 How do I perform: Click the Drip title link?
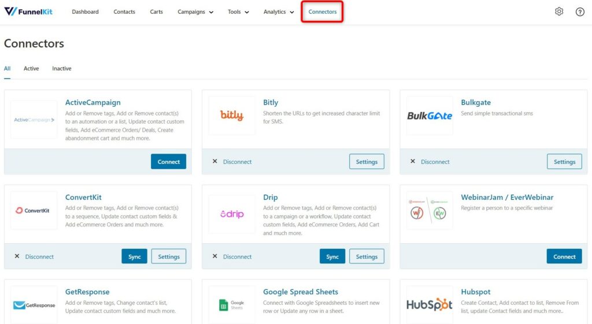[x=271, y=197]
